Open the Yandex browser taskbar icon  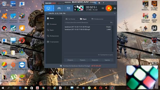(x=60, y=88)
